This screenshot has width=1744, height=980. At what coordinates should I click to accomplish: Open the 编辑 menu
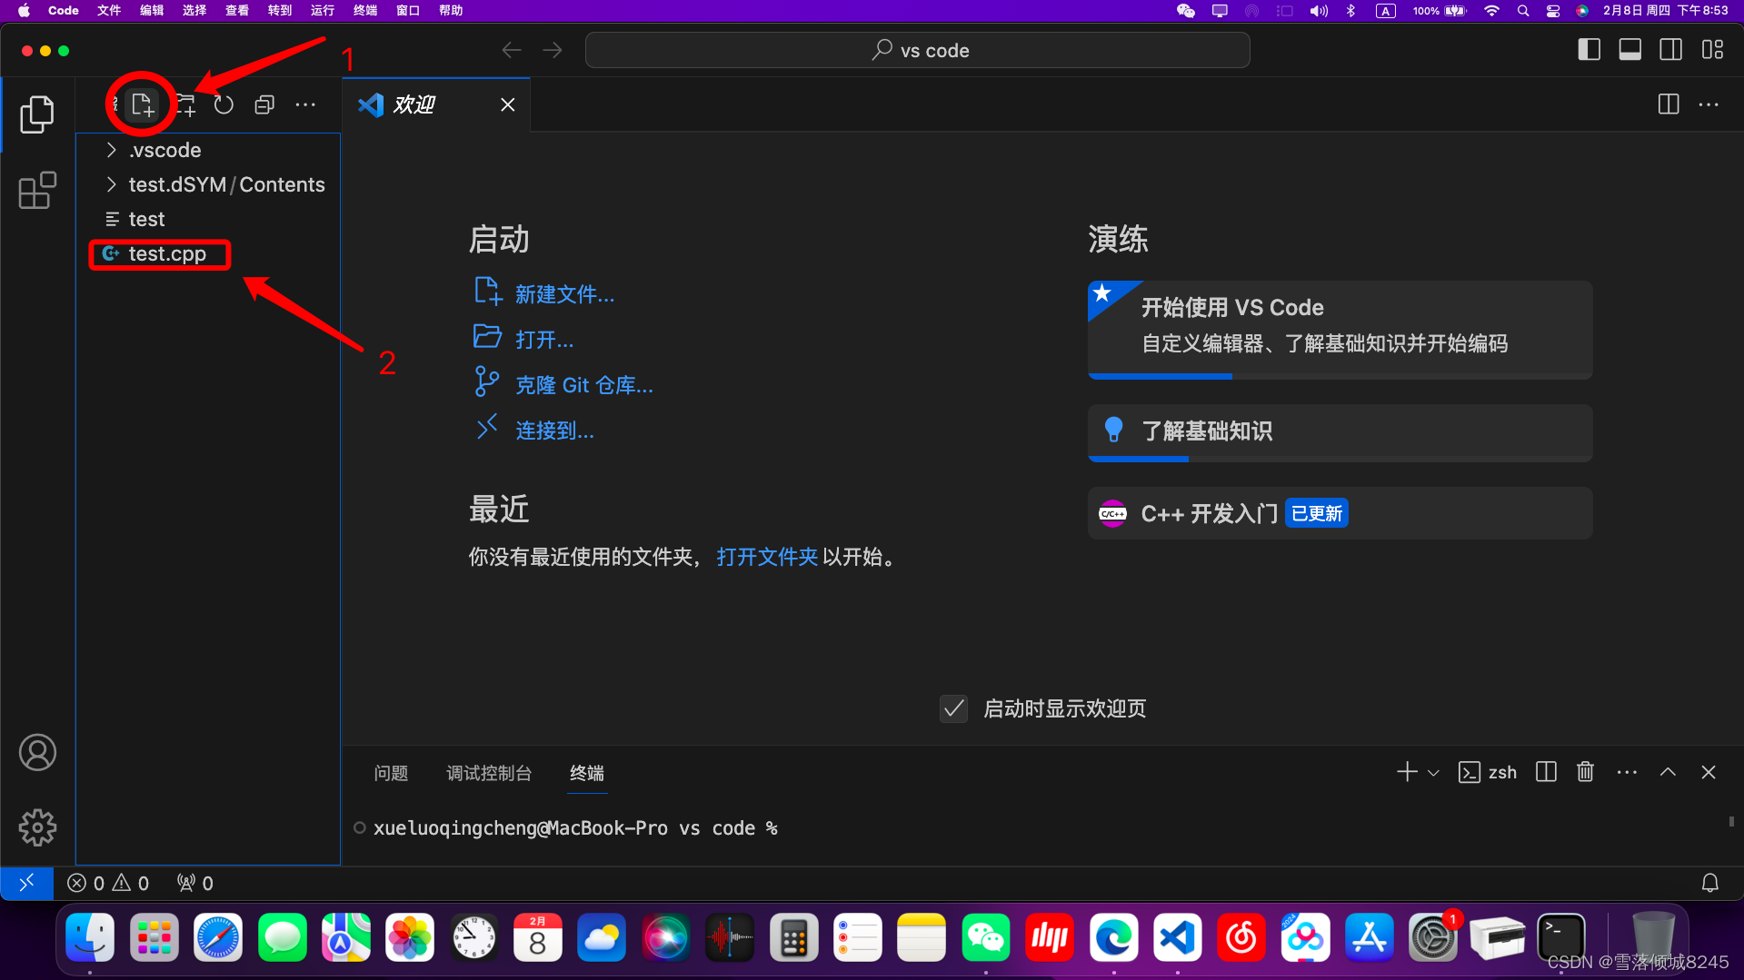click(x=152, y=10)
